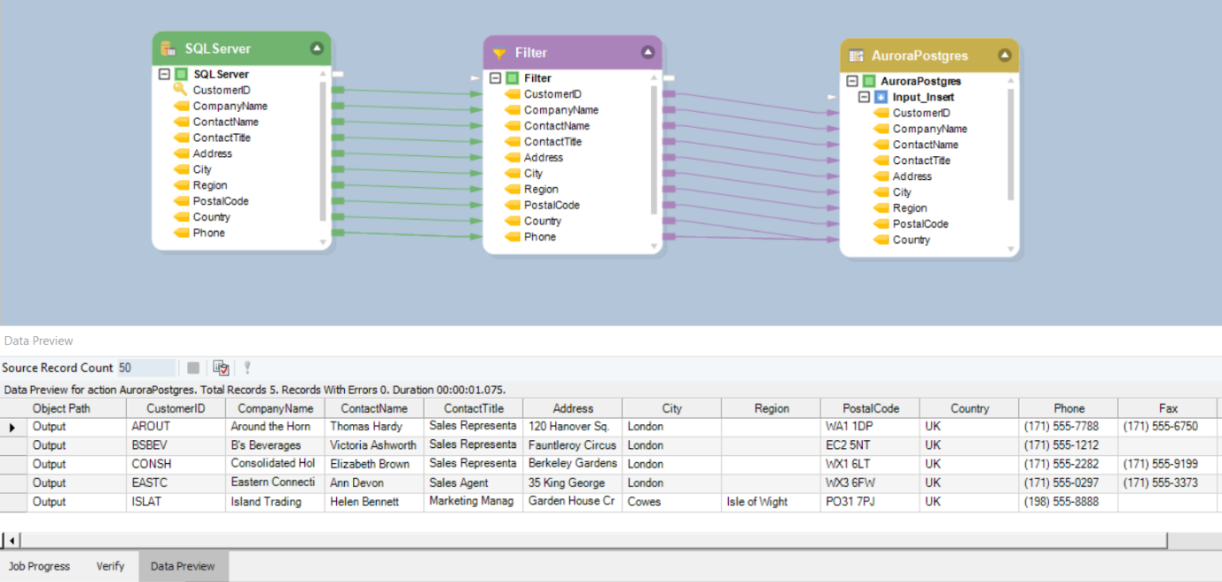
Task: Click the exclamation mark icon in the preview toolbar
Action: pos(247,367)
